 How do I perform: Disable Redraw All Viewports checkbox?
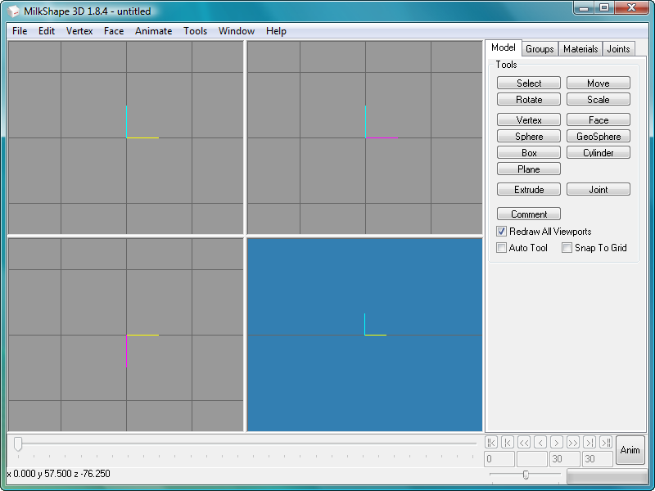click(502, 232)
